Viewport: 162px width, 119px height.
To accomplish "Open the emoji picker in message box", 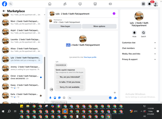I will pos(110,98).
